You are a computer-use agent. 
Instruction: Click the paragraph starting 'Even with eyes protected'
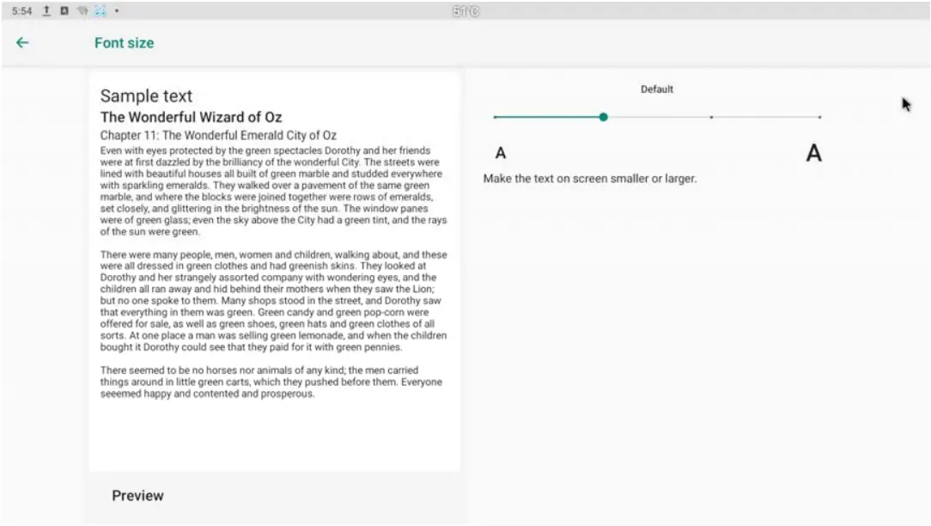(x=273, y=191)
